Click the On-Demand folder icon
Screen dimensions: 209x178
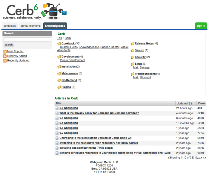tap(59, 80)
